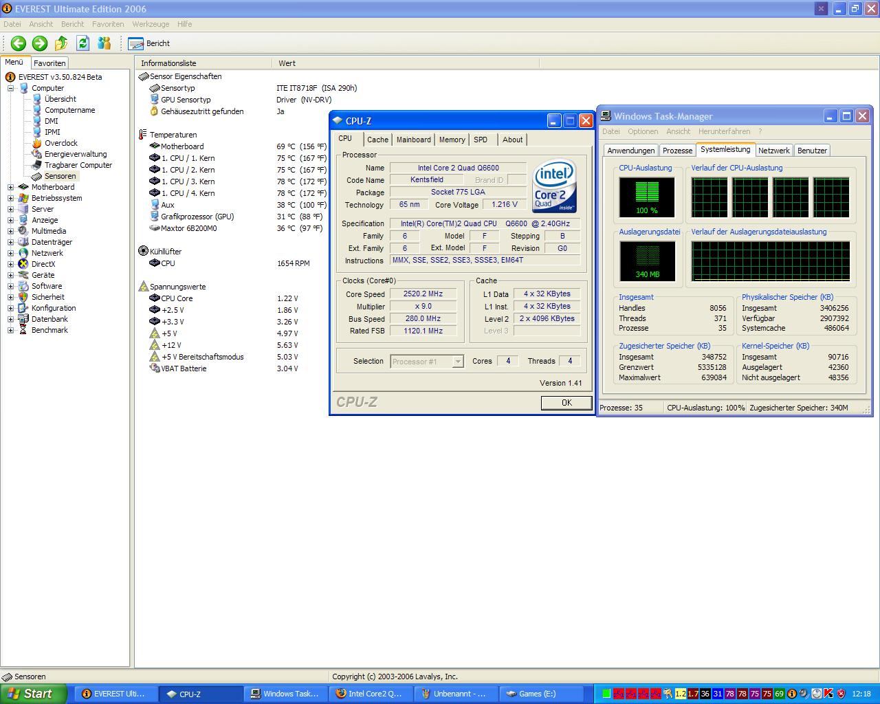Click the fan icon beside Kühllüfter

(143, 252)
